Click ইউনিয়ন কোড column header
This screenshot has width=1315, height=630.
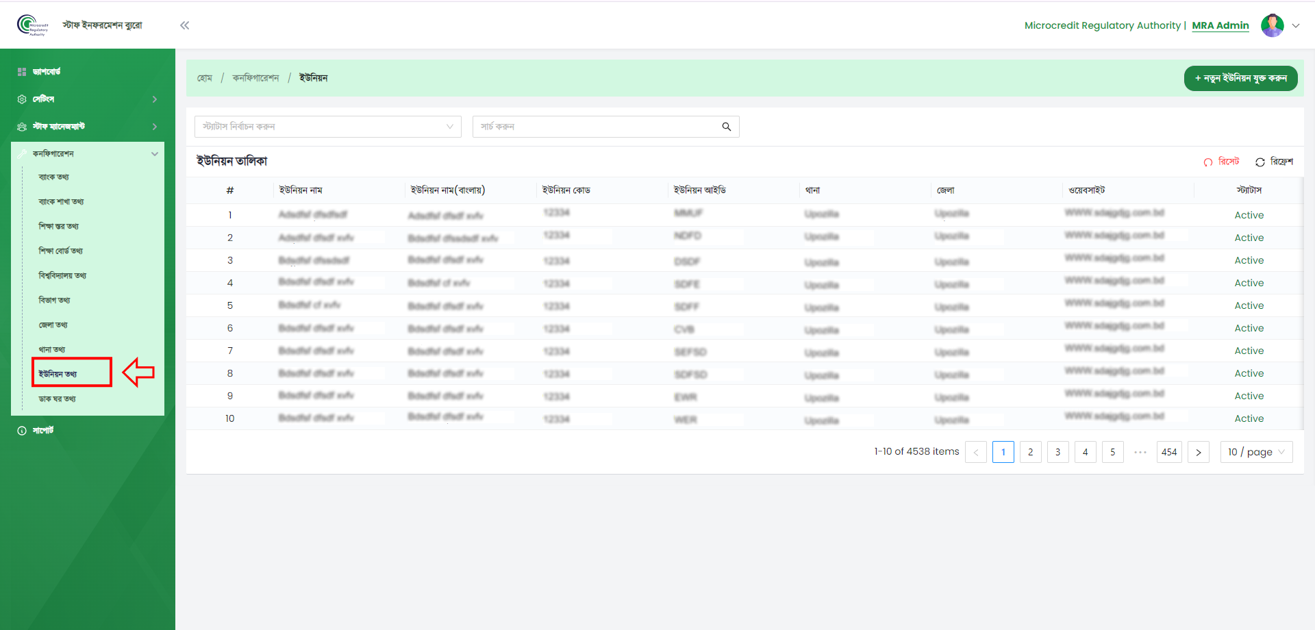(x=566, y=190)
